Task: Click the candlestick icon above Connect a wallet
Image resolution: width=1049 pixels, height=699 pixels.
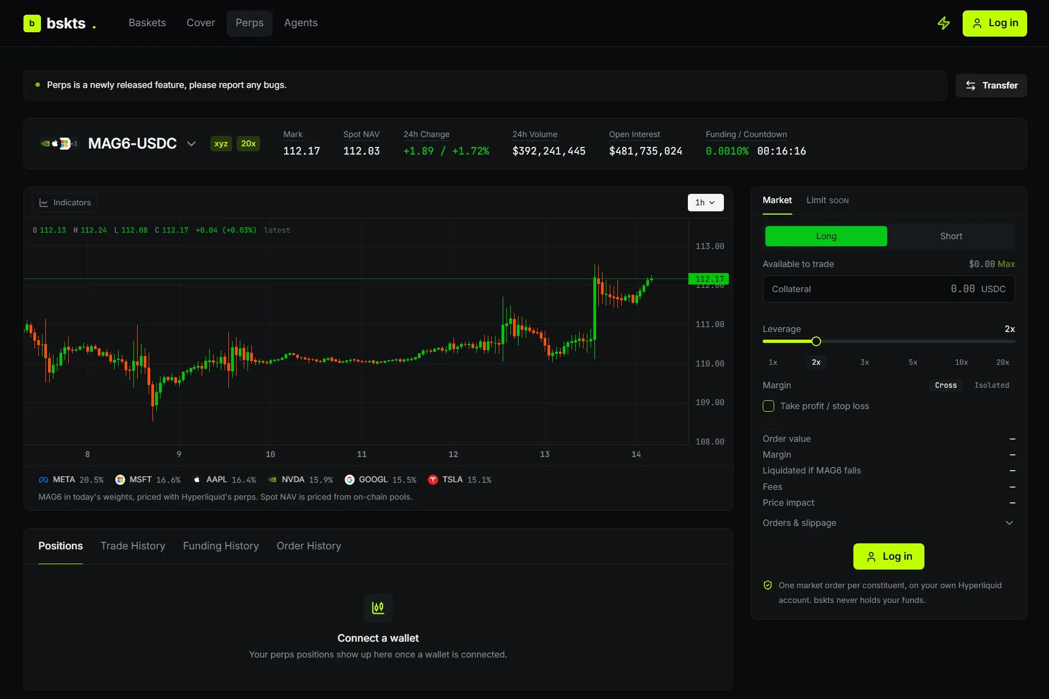Action: point(378,608)
